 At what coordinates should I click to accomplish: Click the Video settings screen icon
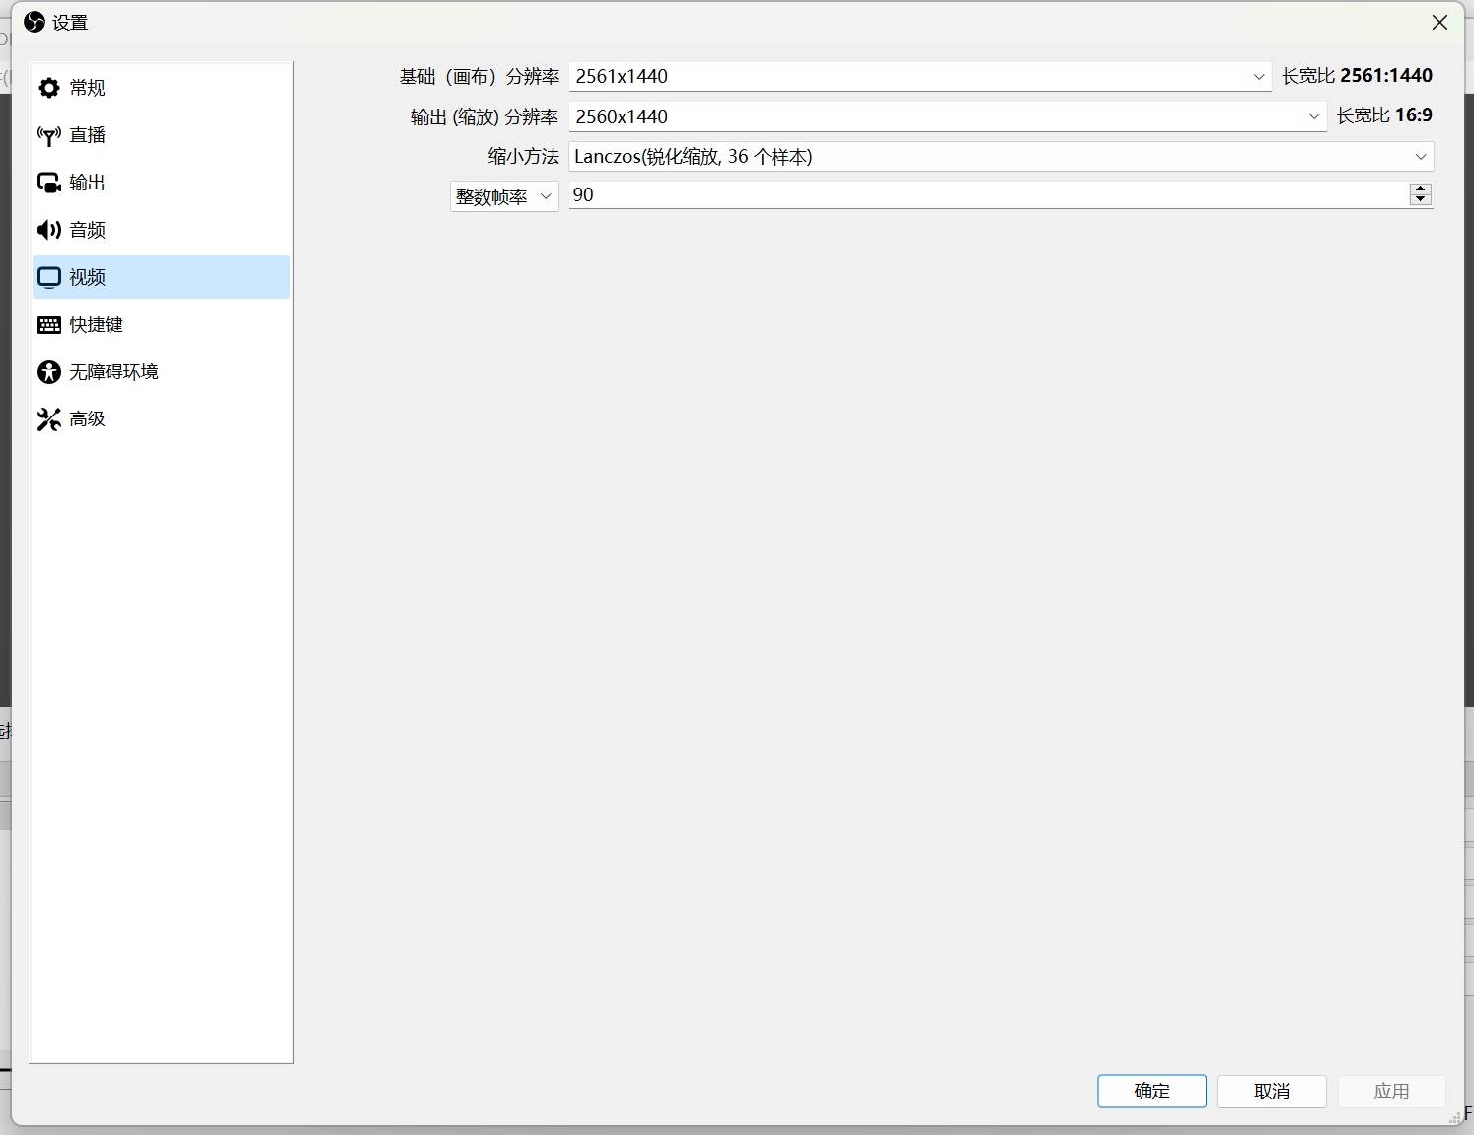[x=49, y=277]
